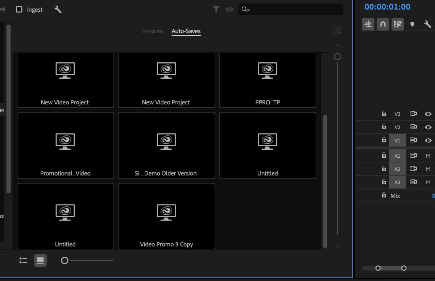This screenshot has height=281, width=435.
Task: Click the downward chevron below the scrollbar
Action: 337,245
